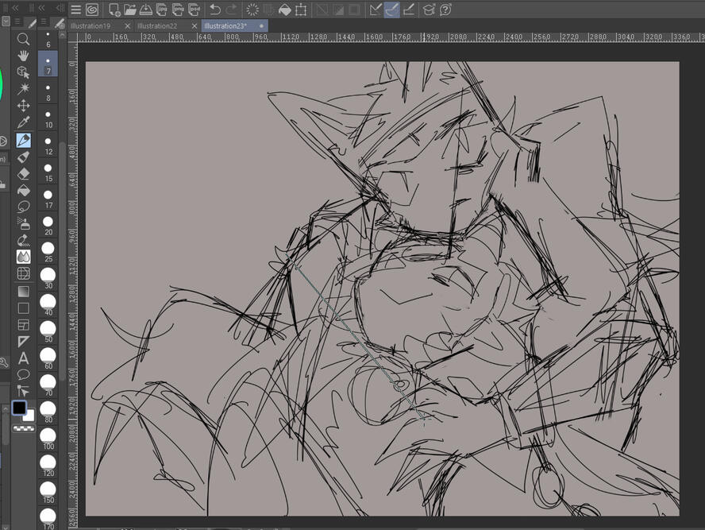Open the hamburger main menu
Viewport: 705px width, 530px height.
coord(75,10)
